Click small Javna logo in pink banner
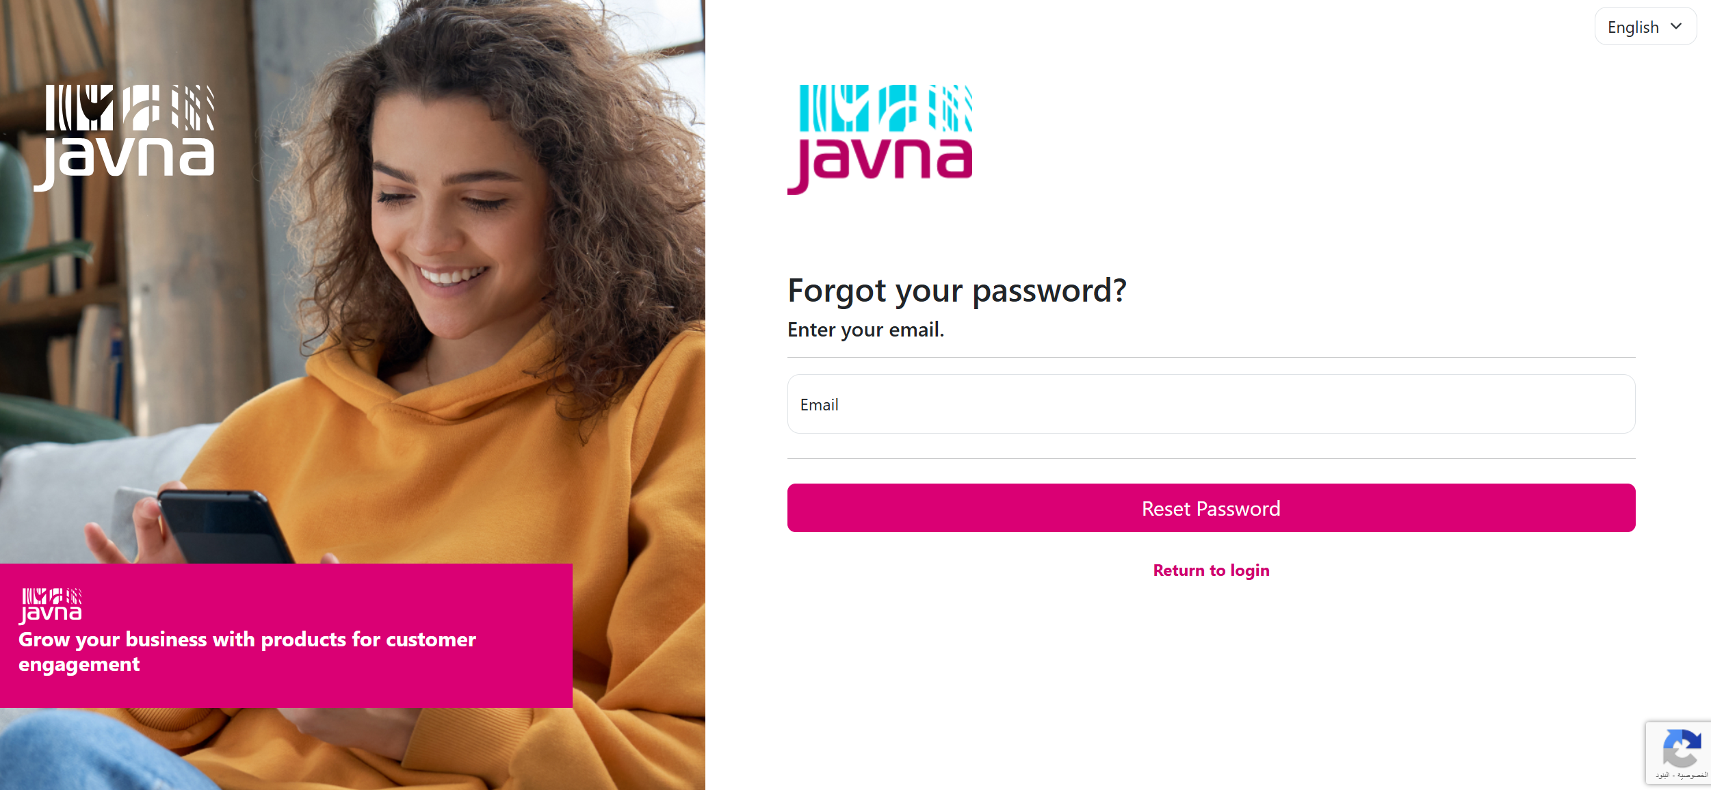Viewport: 1711px width, 790px height. point(51,606)
